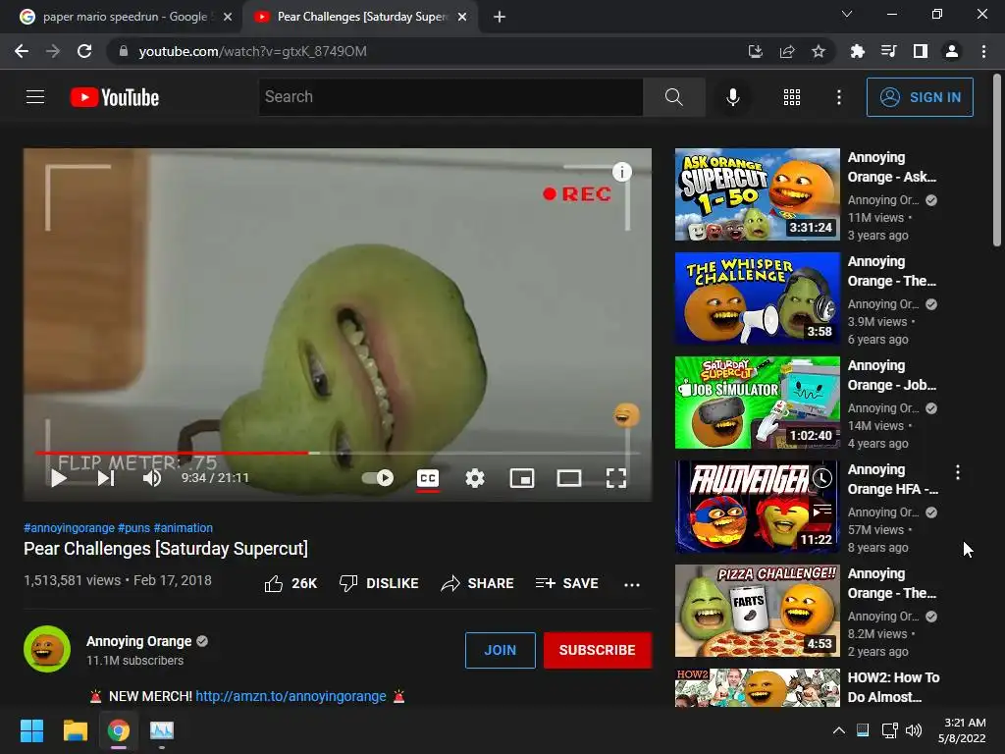
Task: Open player settings gear
Action: point(475,478)
